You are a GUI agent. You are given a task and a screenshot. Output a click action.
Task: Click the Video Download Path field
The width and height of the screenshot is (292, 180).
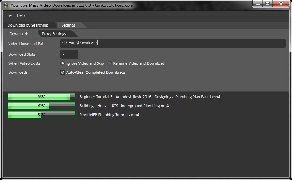[173, 43]
